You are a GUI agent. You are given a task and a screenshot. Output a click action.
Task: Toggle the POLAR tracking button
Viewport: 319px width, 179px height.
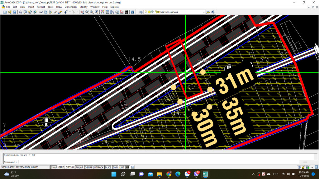pos(79,167)
